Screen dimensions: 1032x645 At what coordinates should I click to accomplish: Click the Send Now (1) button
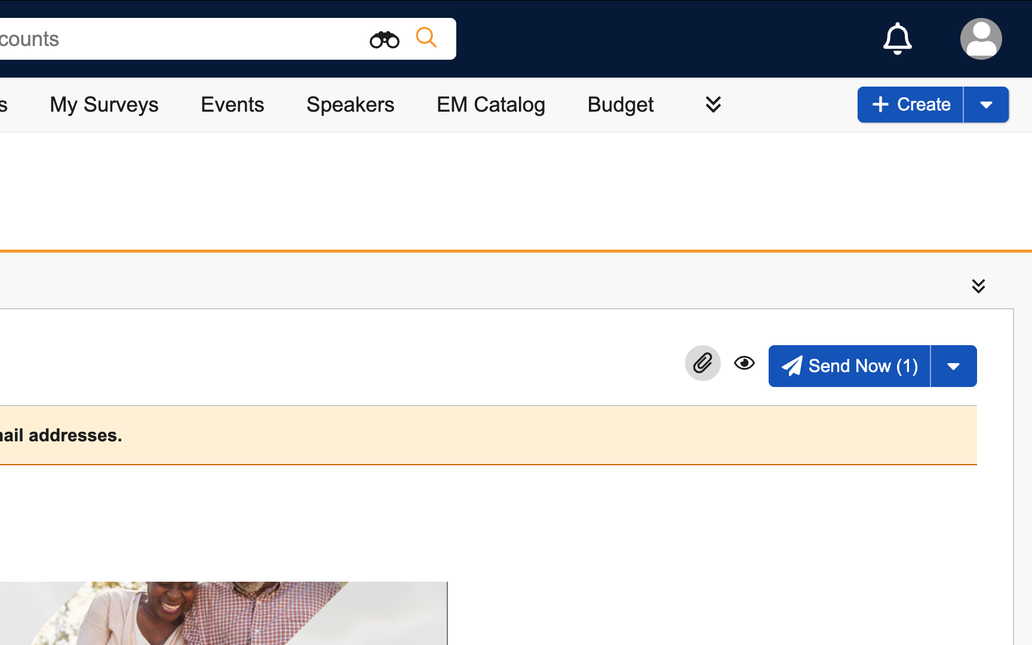coord(849,366)
